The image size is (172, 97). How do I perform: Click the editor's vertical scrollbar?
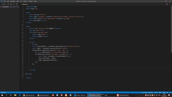[171, 29]
